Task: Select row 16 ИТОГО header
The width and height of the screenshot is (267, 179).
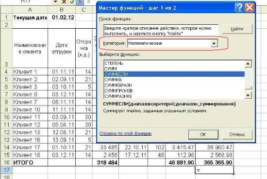Action: [6, 162]
